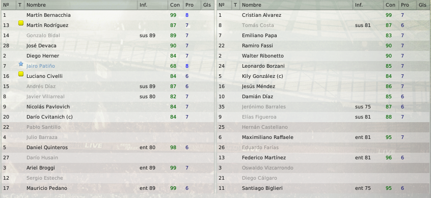431x198 pixels.
Task: Click Martín Rodríguez's yellow card icon
Action: (x=21, y=23)
